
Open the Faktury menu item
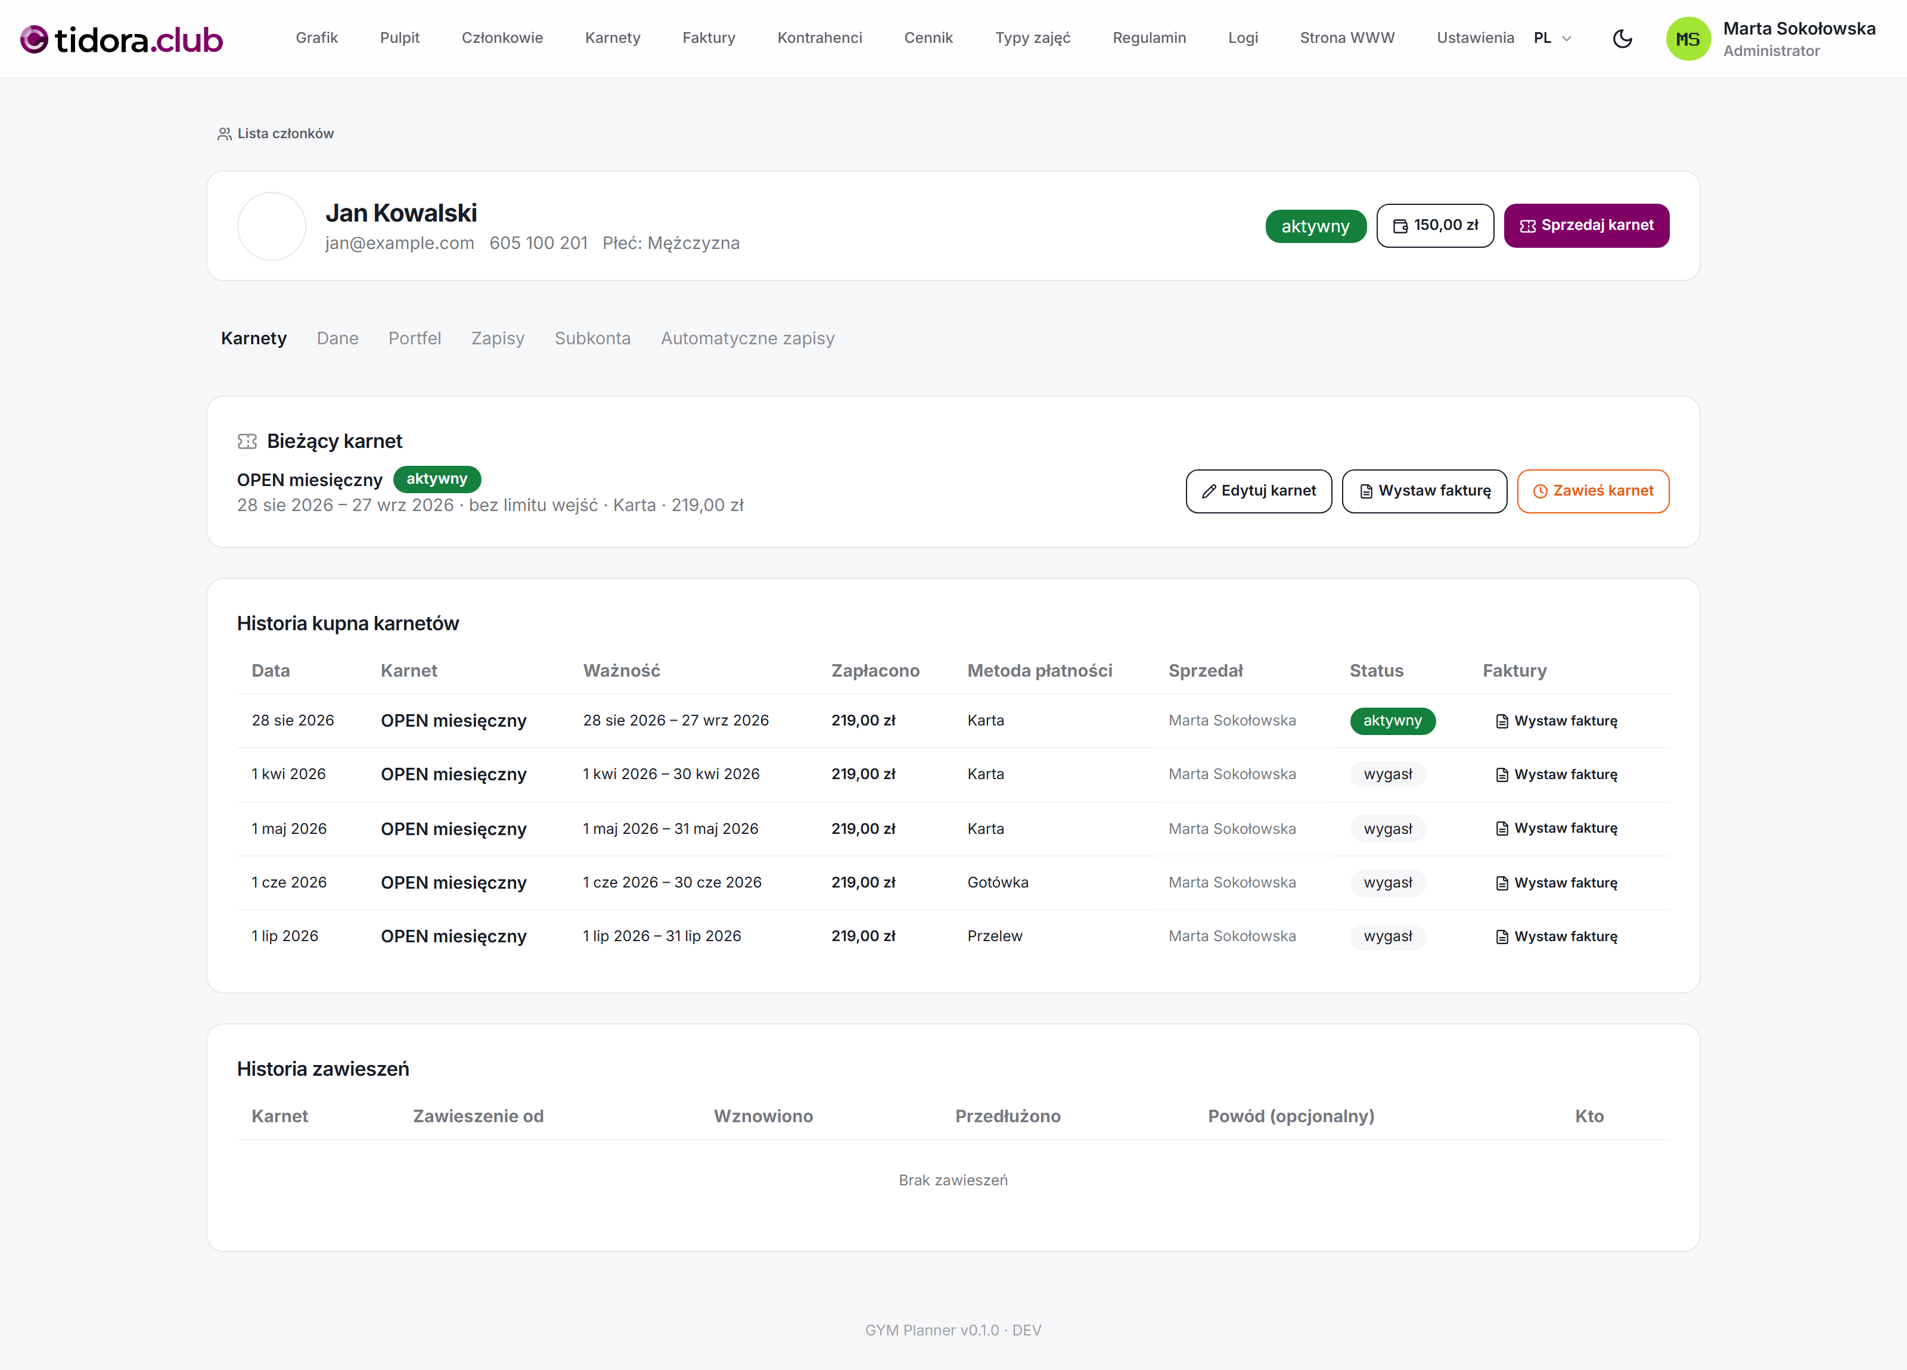[x=709, y=38]
